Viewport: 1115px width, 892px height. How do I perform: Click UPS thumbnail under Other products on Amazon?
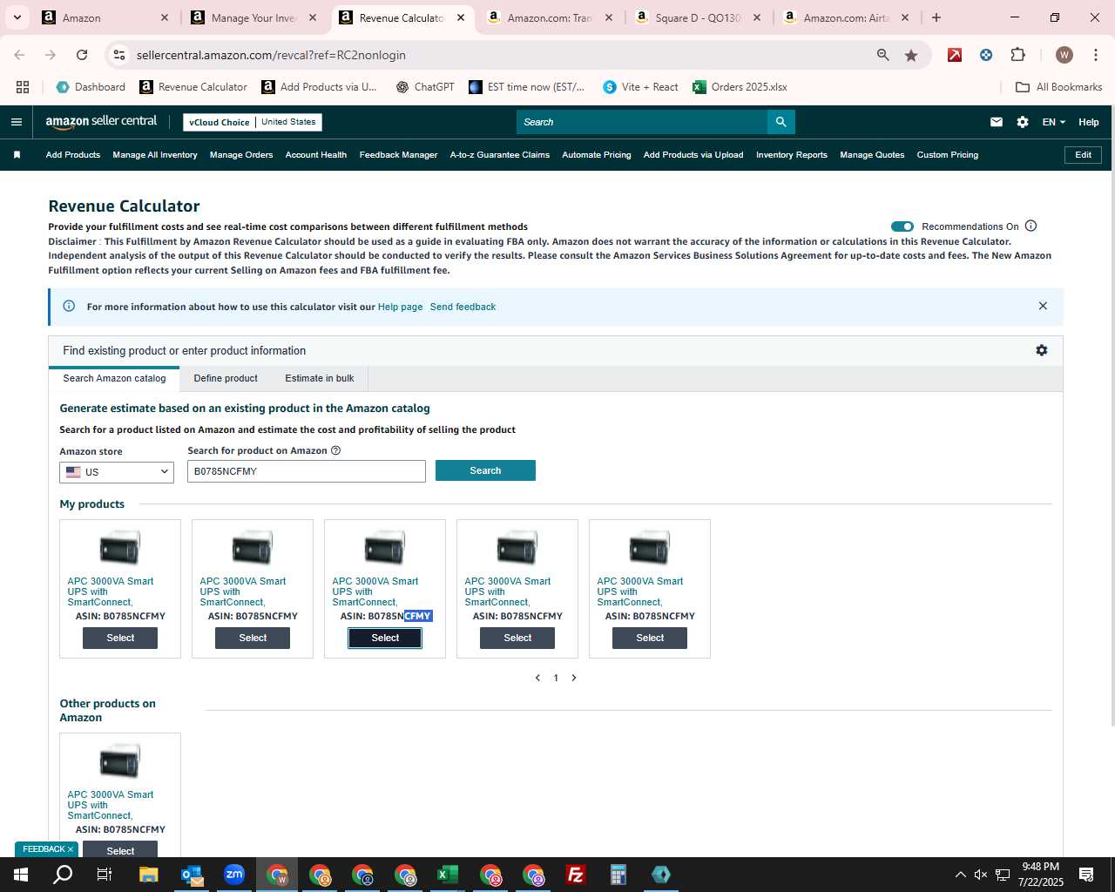click(x=120, y=761)
